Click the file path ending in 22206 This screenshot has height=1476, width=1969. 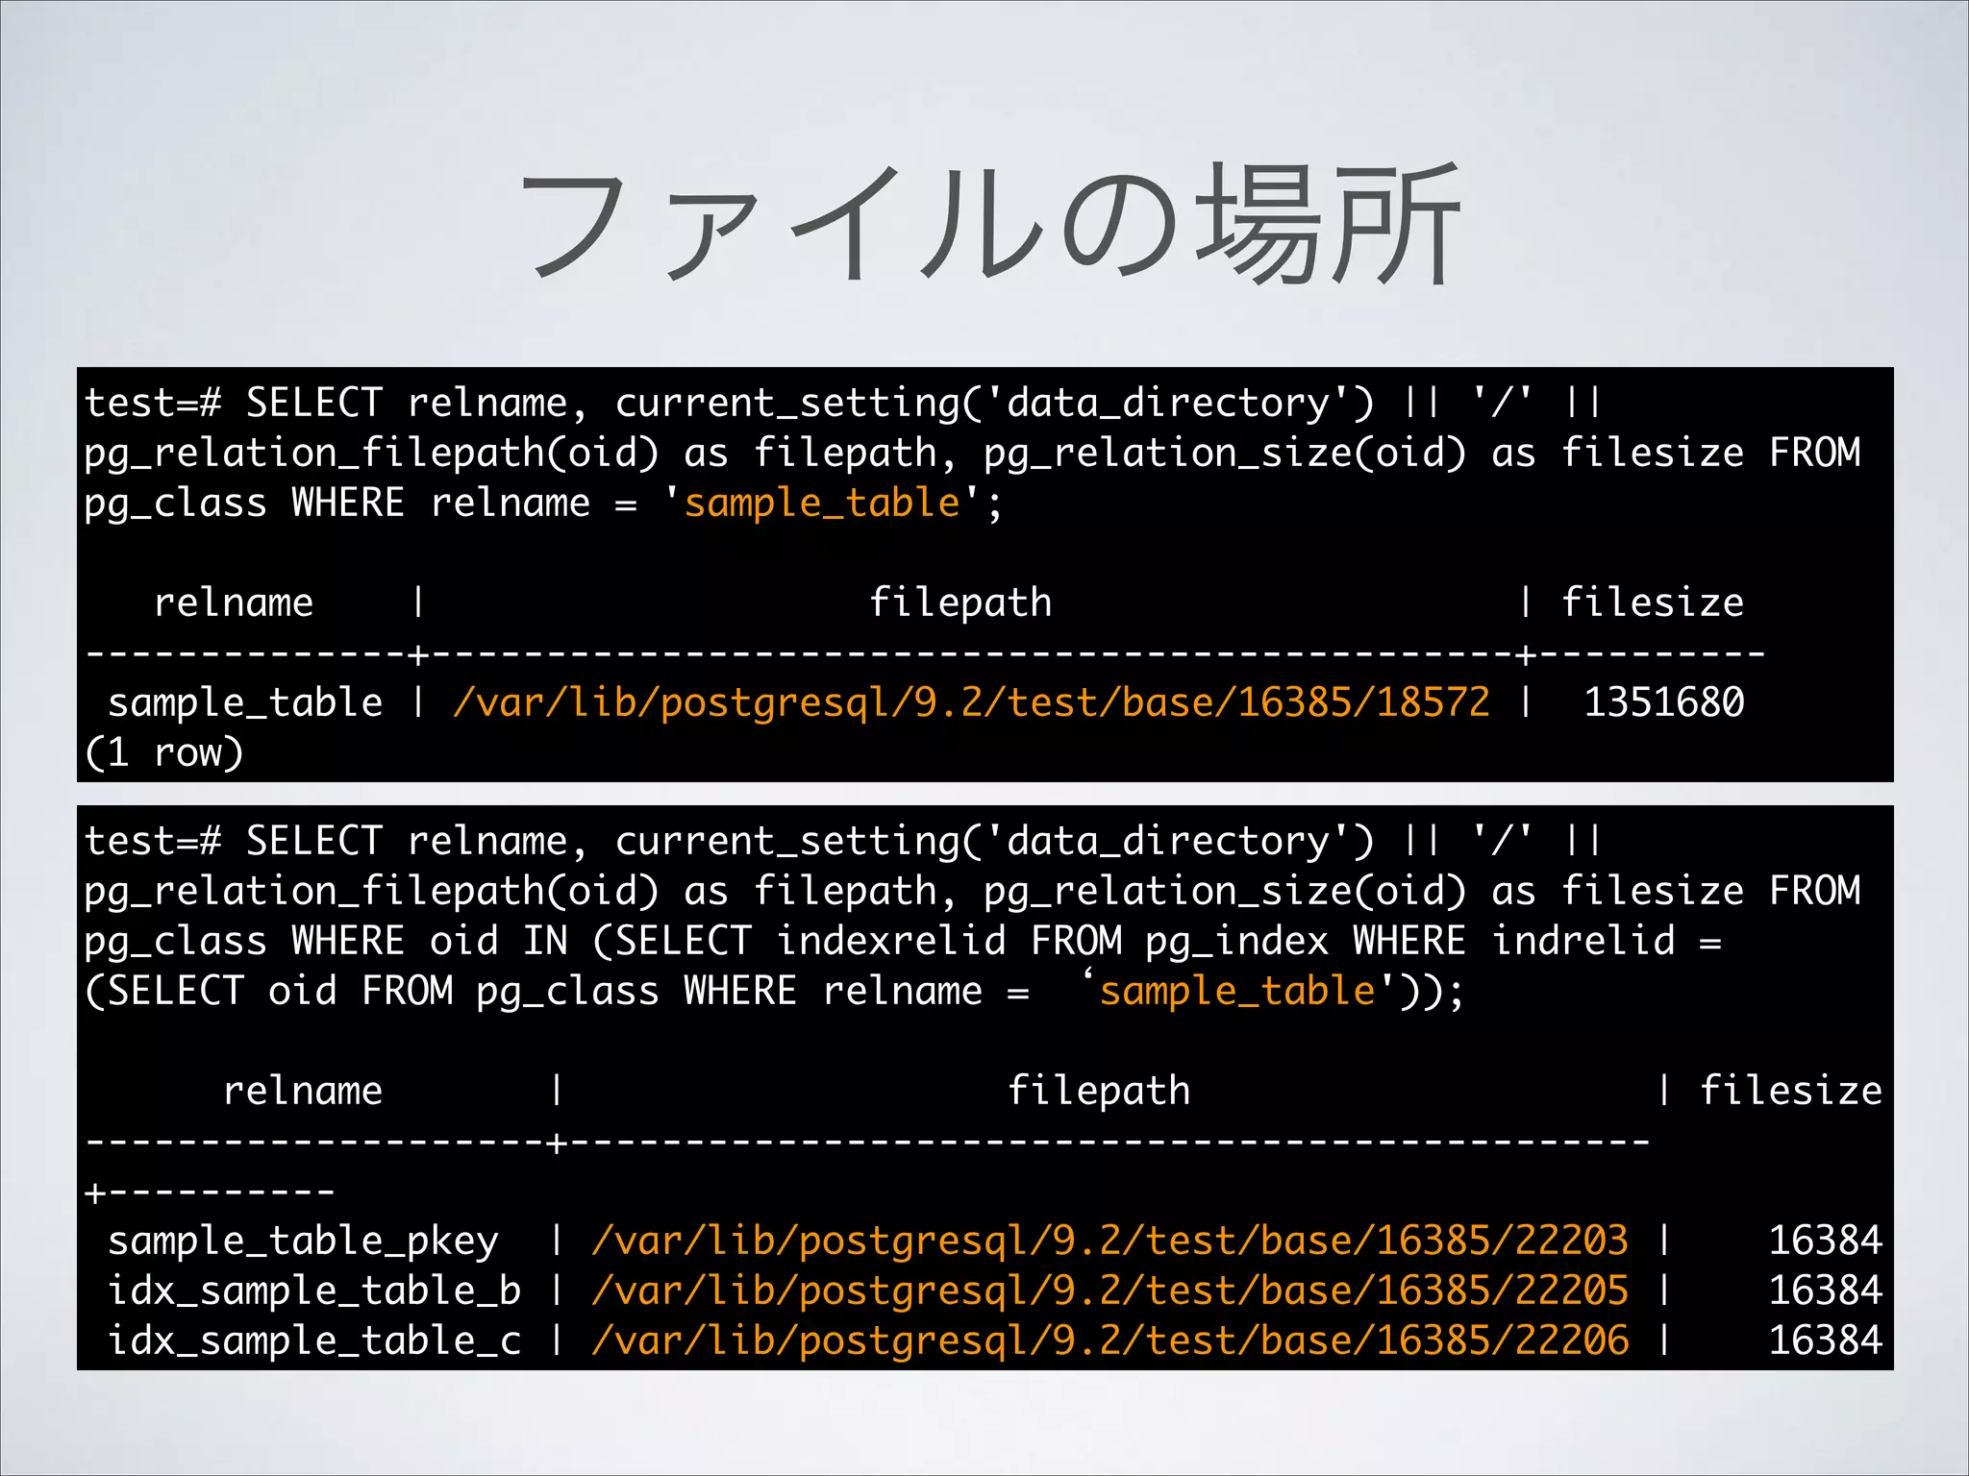(1110, 1341)
